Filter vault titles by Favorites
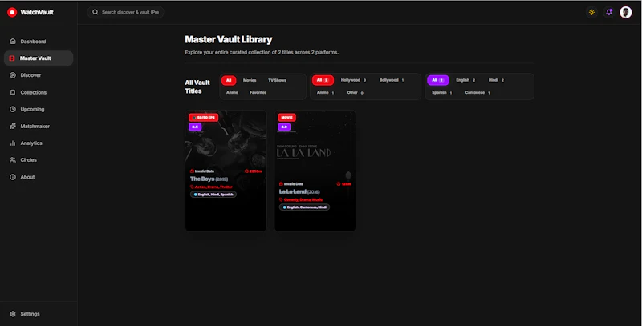 [258, 92]
